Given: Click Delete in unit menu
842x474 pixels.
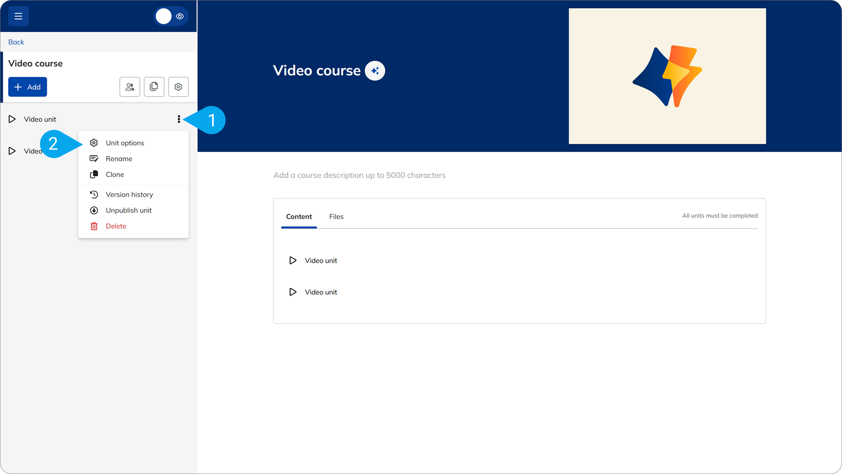Looking at the screenshot, I should [x=116, y=226].
